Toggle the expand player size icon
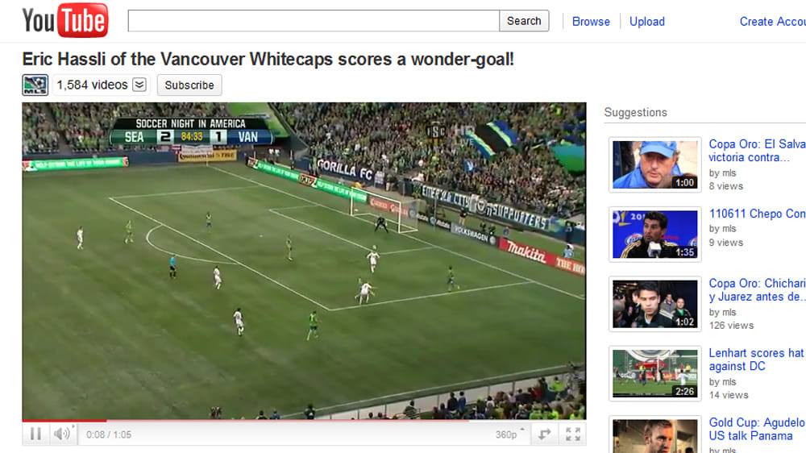 coord(545,434)
